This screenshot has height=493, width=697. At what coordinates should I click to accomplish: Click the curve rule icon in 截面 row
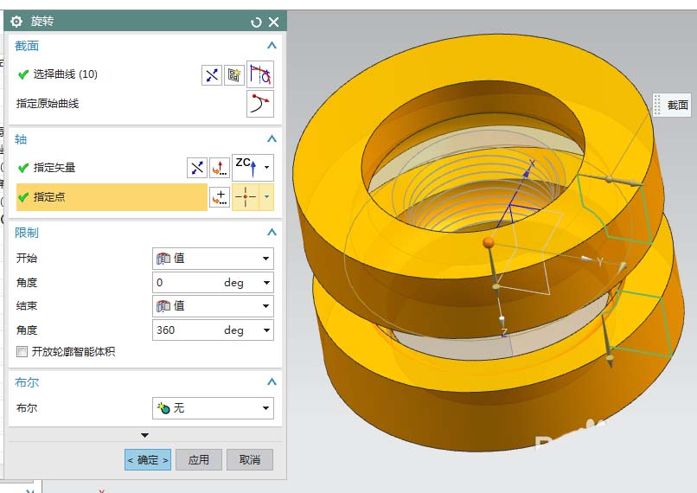pyautogui.click(x=260, y=74)
